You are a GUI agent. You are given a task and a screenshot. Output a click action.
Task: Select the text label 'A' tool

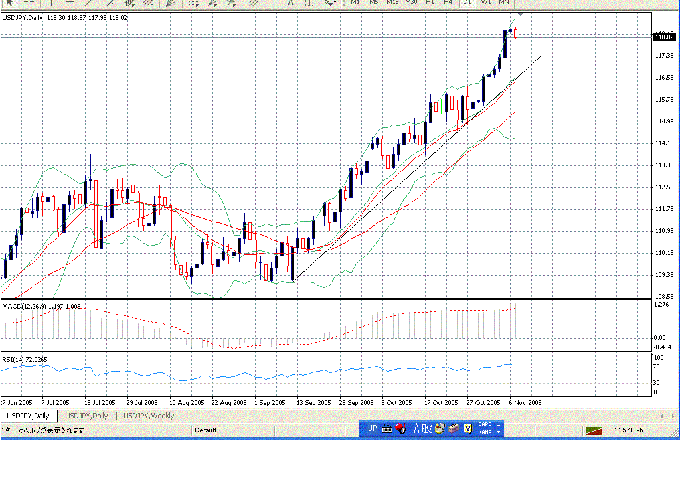click(290, 3)
